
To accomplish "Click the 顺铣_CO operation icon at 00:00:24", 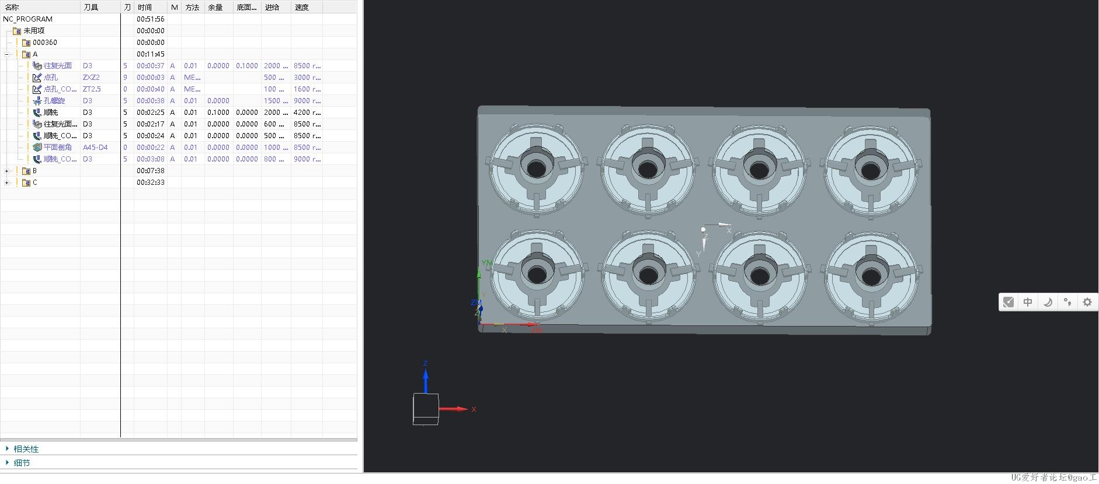I will [x=37, y=136].
